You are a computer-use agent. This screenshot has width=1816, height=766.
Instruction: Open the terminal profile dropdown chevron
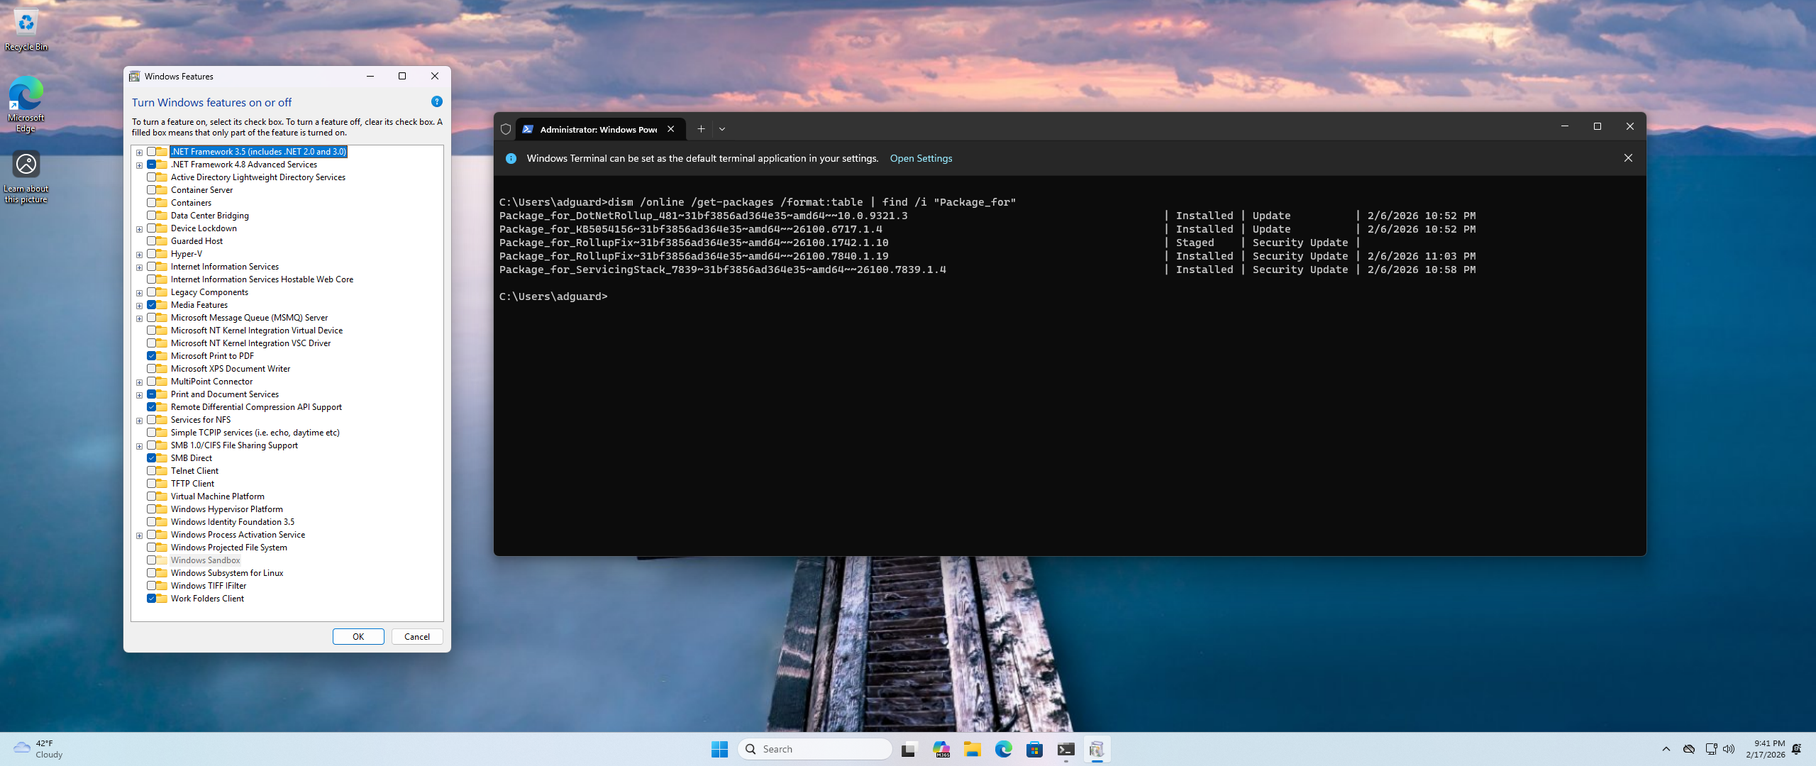tap(722, 129)
